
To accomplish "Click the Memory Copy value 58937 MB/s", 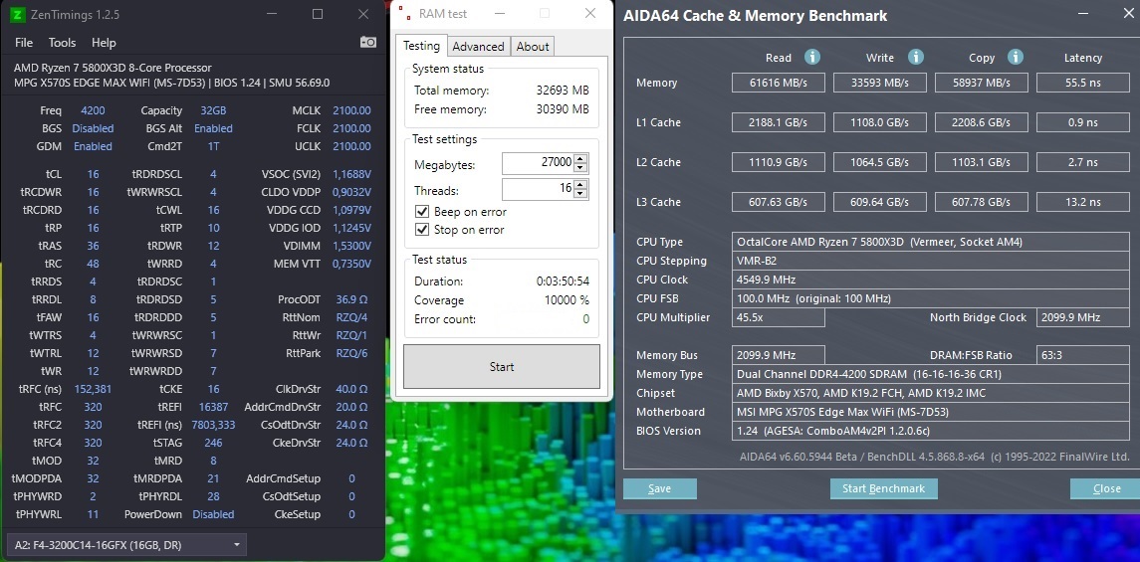I will pyautogui.click(x=981, y=83).
